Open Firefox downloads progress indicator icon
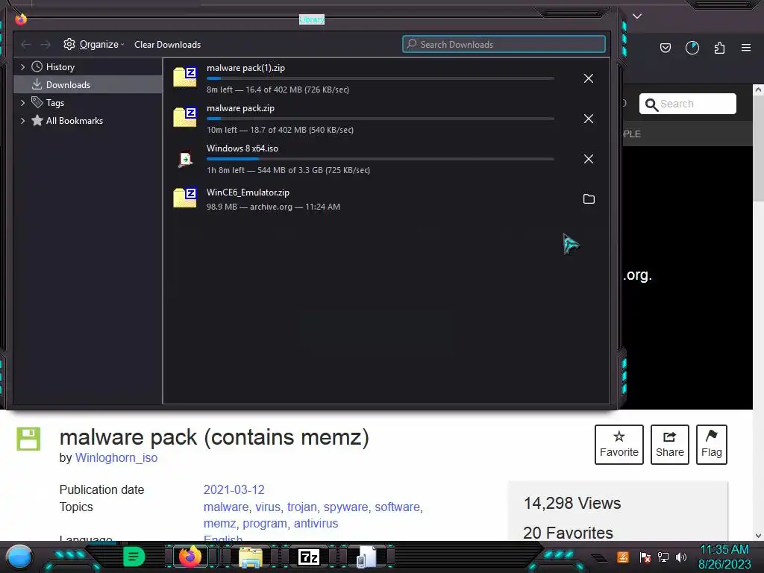 pos(692,48)
